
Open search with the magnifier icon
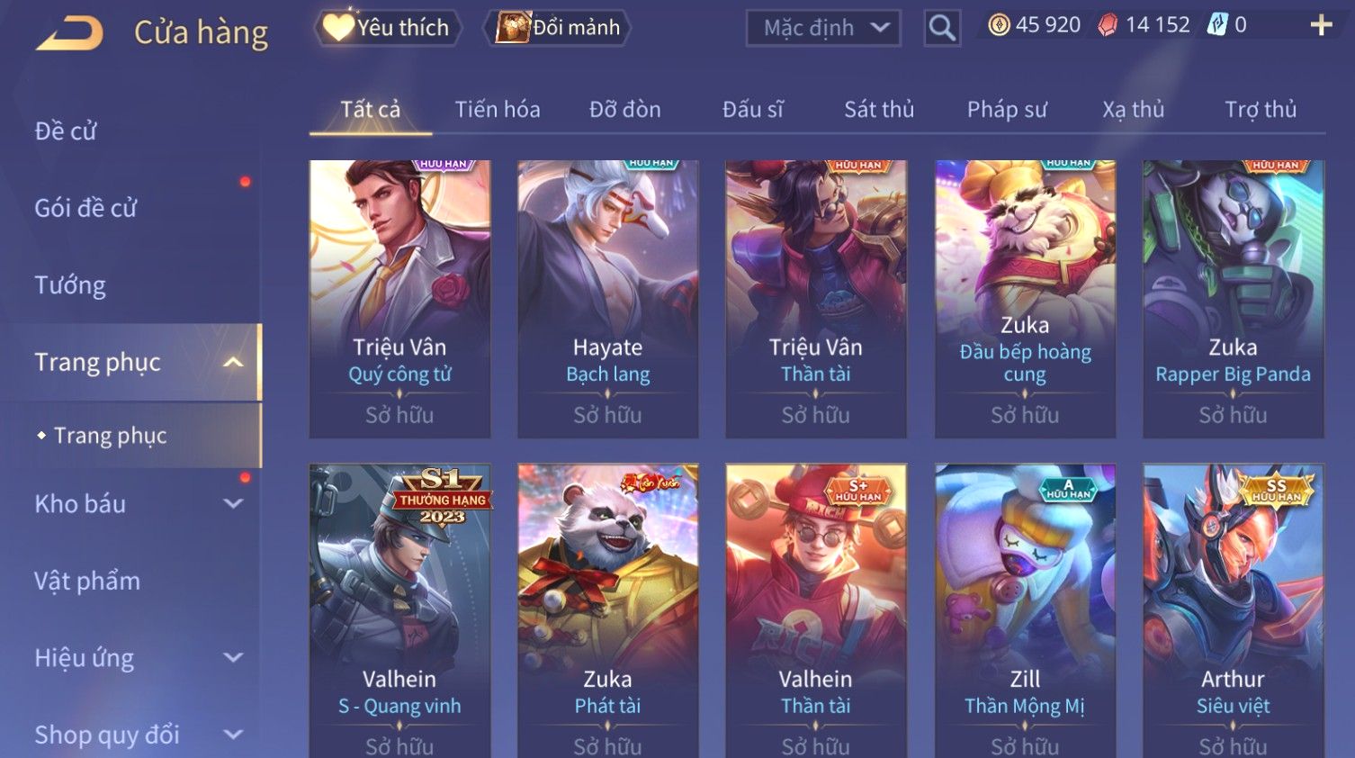point(942,28)
